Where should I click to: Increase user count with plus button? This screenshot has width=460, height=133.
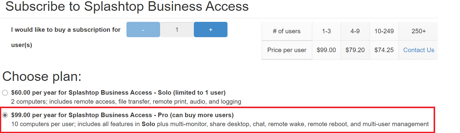pos(211,30)
